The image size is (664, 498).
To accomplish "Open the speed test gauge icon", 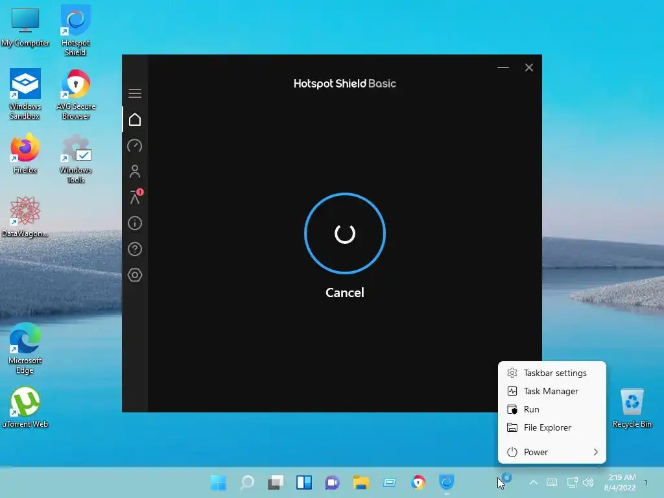I will tap(135, 146).
